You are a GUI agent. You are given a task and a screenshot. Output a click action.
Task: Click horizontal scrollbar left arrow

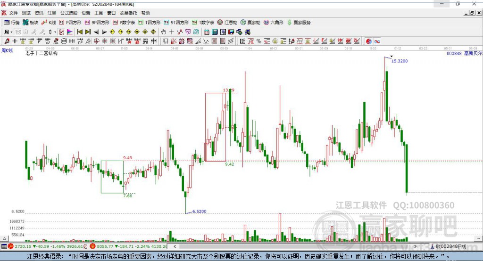pyautogui.click(x=175, y=246)
